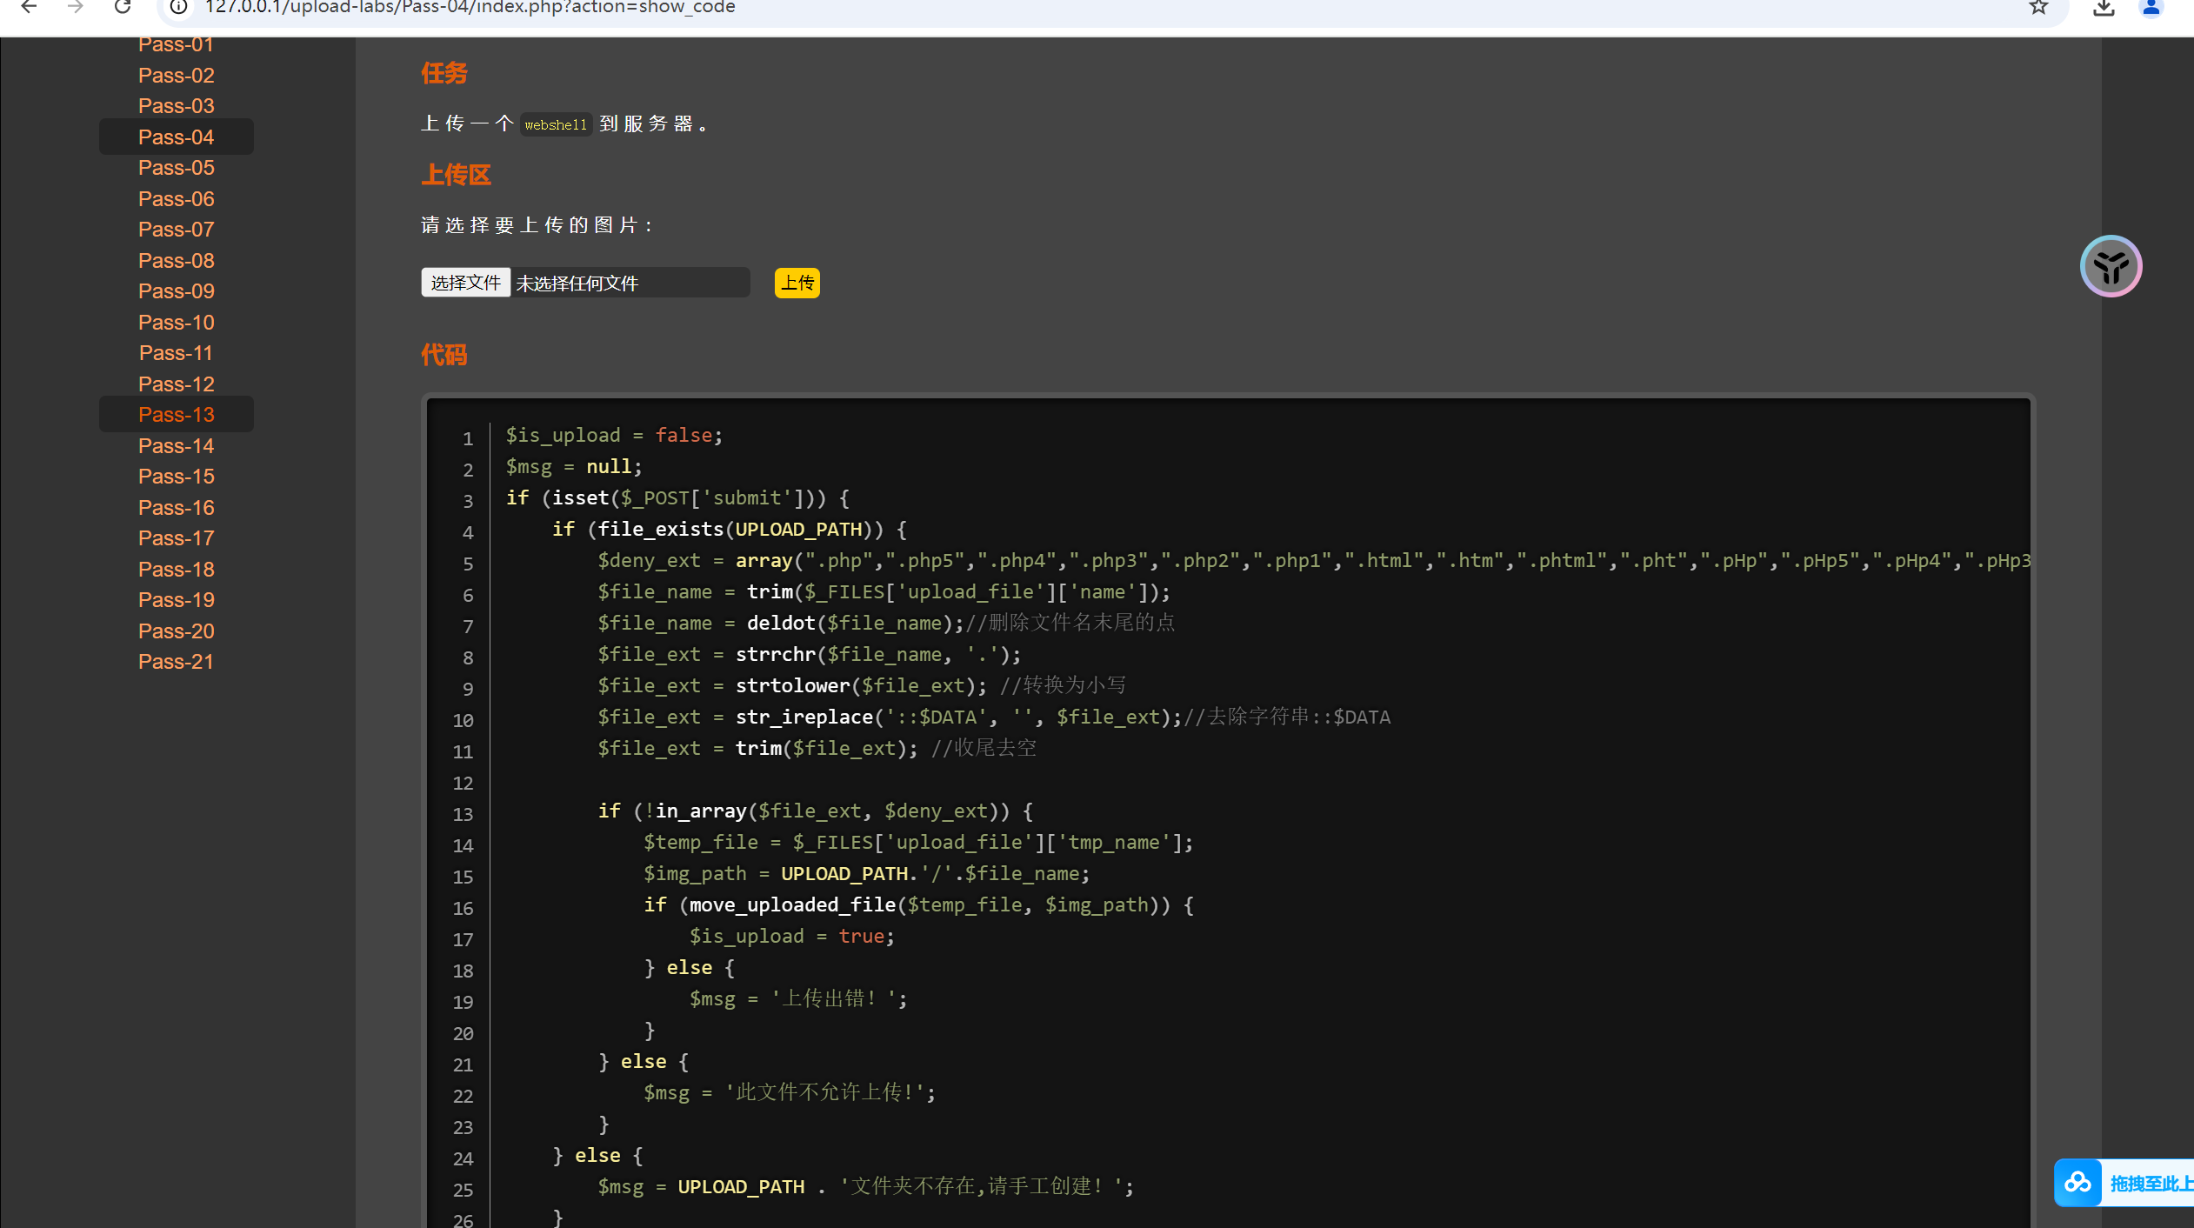Select Pass-10 in the left menu
This screenshot has height=1228, width=2194.
point(176,323)
